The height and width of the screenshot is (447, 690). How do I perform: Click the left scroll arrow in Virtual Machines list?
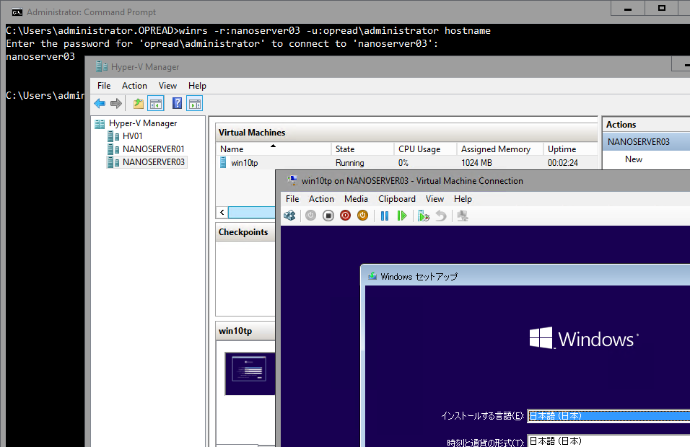(x=222, y=212)
